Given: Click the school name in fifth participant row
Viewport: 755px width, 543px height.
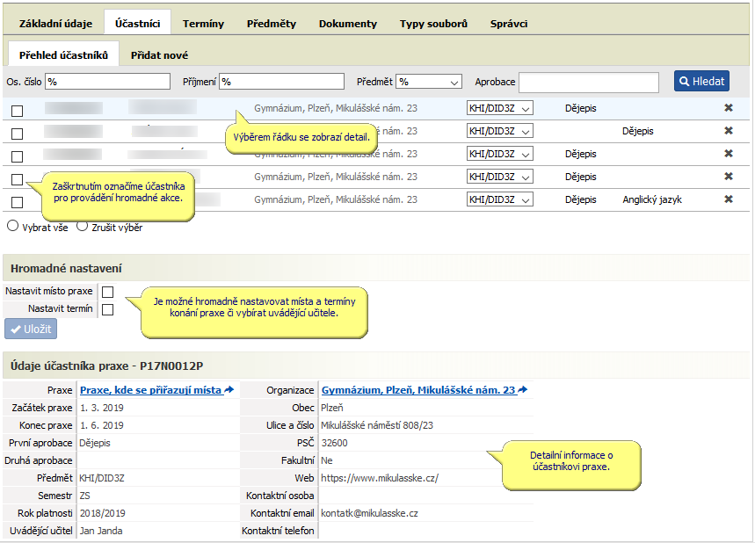Looking at the screenshot, I should [336, 199].
